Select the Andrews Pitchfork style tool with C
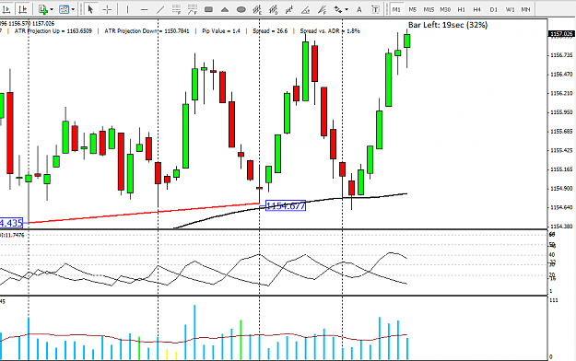The width and height of the screenshot is (576, 361). click(x=257, y=9)
